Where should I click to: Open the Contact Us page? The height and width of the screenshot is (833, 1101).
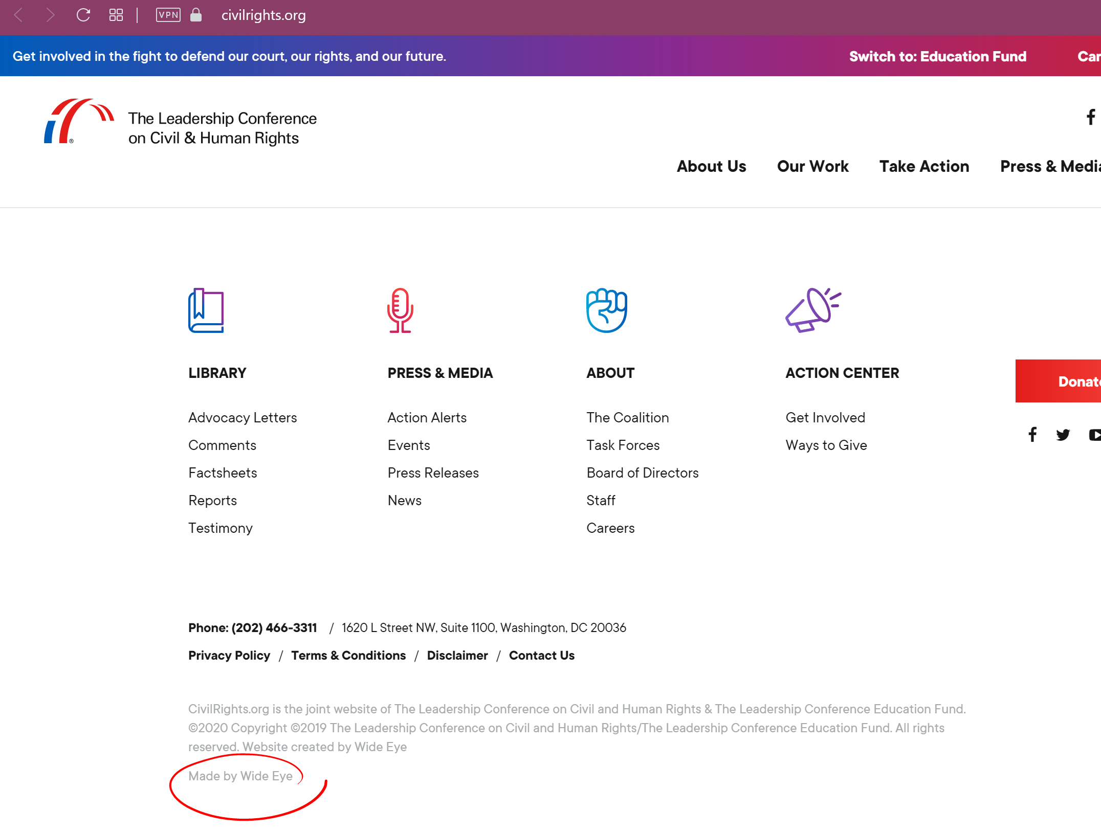542,655
